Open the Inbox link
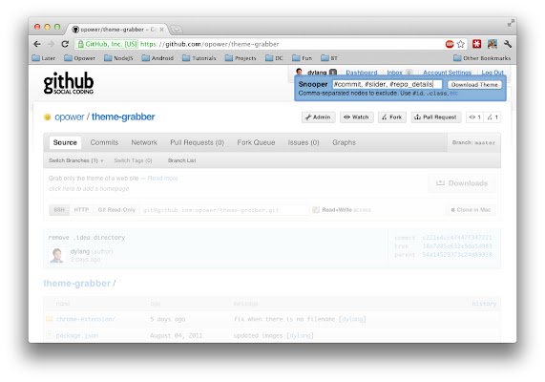 point(394,73)
